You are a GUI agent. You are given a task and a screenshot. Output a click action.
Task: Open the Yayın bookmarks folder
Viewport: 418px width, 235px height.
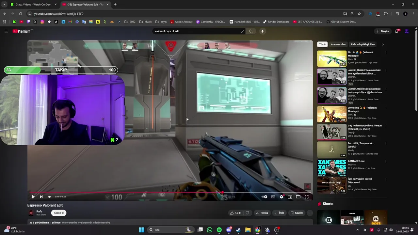click(161, 22)
